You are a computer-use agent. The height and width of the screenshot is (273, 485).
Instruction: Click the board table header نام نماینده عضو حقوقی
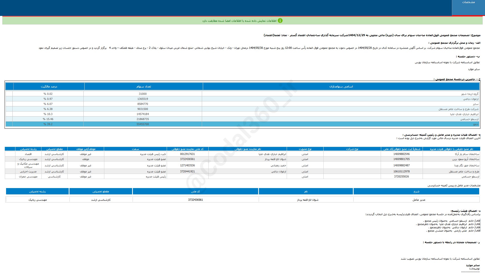(248, 149)
